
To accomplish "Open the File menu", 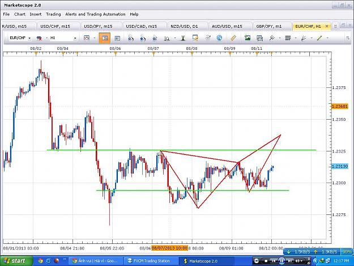I will click(x=6, y=14).
